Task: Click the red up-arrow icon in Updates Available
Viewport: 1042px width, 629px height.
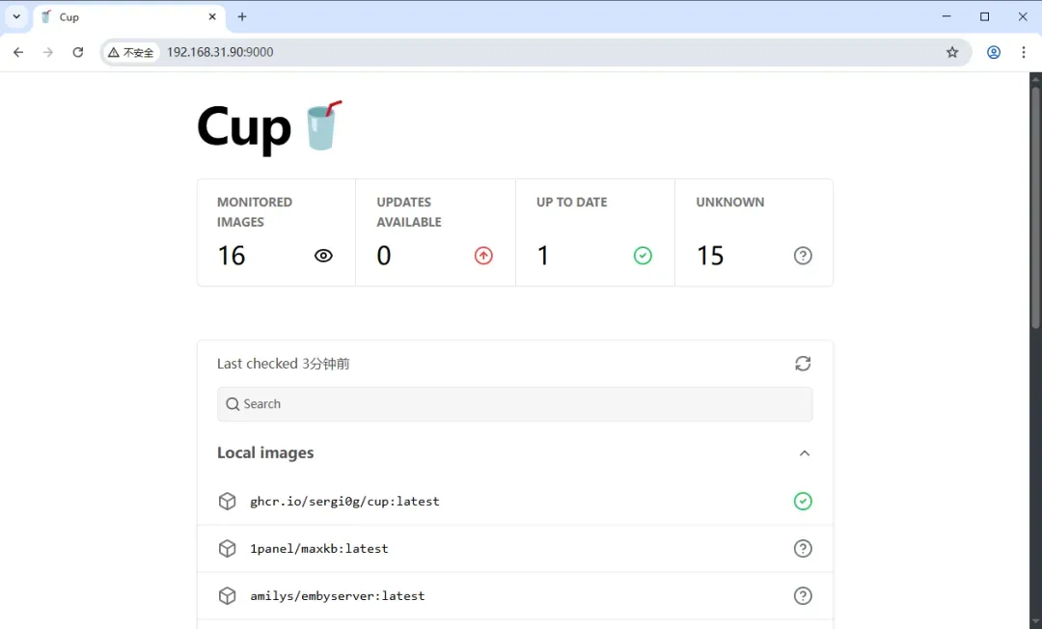Action: [483, 256]
